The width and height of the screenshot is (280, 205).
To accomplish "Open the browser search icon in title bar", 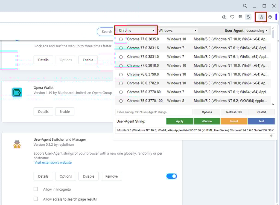I will [x=245, y=6].
